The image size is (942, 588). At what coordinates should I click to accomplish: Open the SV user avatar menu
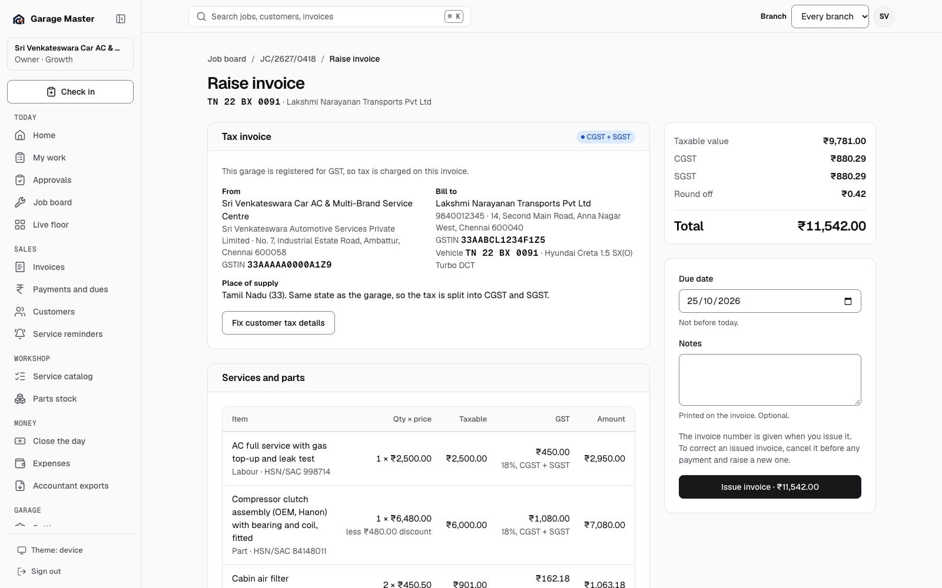(884, 16)
